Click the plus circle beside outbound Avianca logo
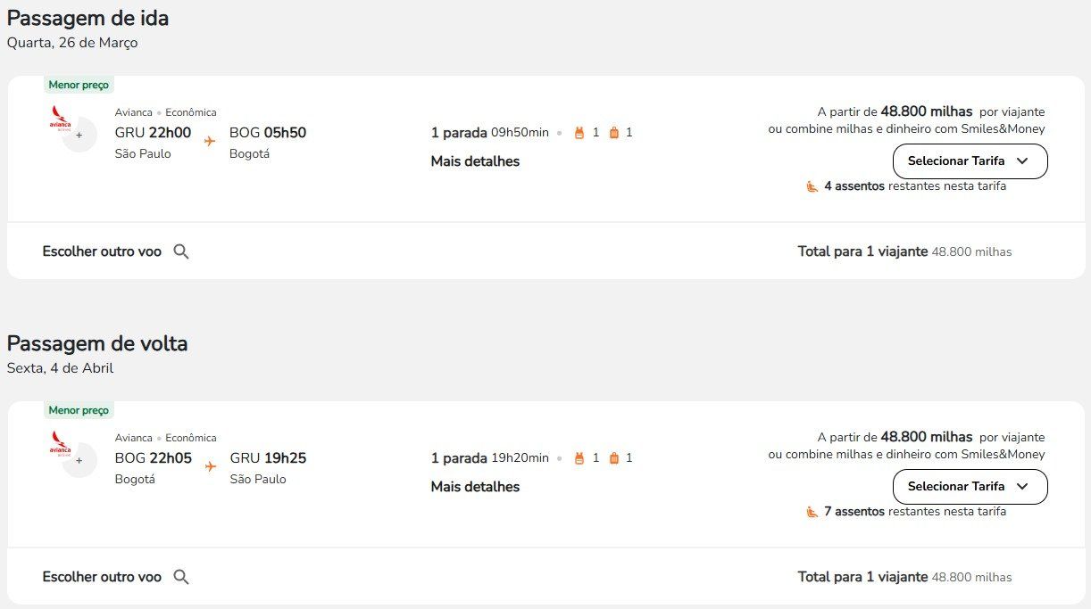Viewport: 1091px width, 609px height. coord(79,136)
